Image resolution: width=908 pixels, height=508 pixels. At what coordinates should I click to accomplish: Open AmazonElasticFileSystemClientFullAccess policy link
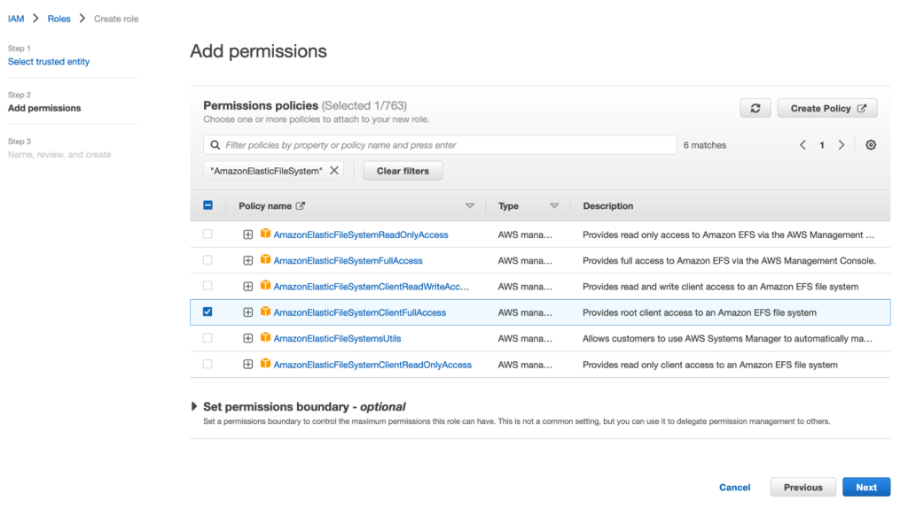360,312
